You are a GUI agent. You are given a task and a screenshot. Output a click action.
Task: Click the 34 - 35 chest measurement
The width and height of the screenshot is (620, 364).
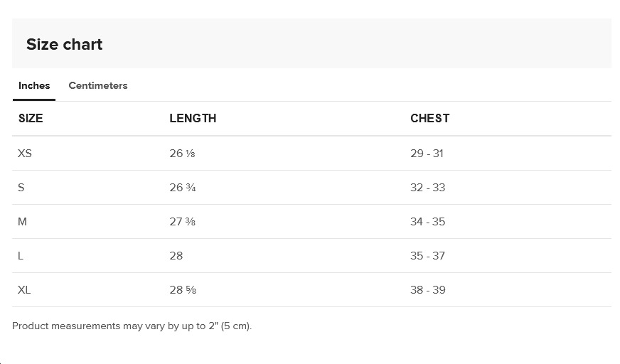(x=427, y=222)
